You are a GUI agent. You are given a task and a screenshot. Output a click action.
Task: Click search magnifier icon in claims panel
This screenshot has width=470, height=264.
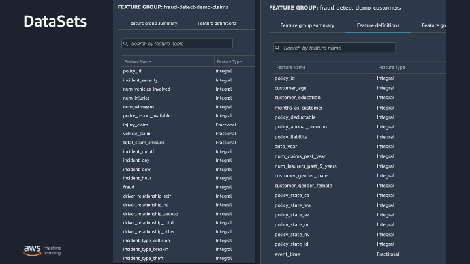point(125,44)
